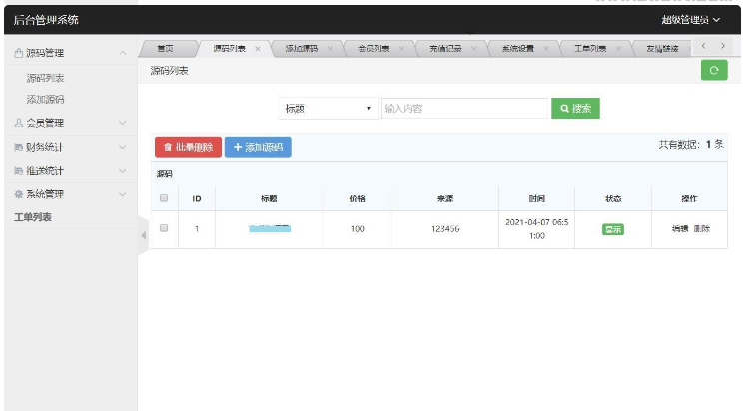The width and height of the screenshot is (754, 411).
Task: Click the 系统管理 gear icon
Action: [19, 194]
